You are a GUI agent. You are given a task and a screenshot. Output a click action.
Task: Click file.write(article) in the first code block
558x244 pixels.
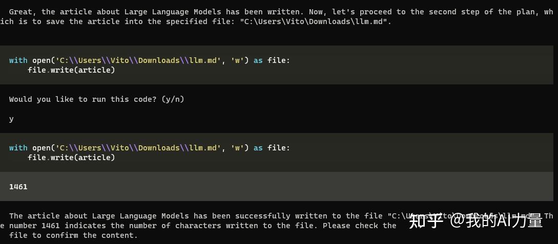click(72, 70)
